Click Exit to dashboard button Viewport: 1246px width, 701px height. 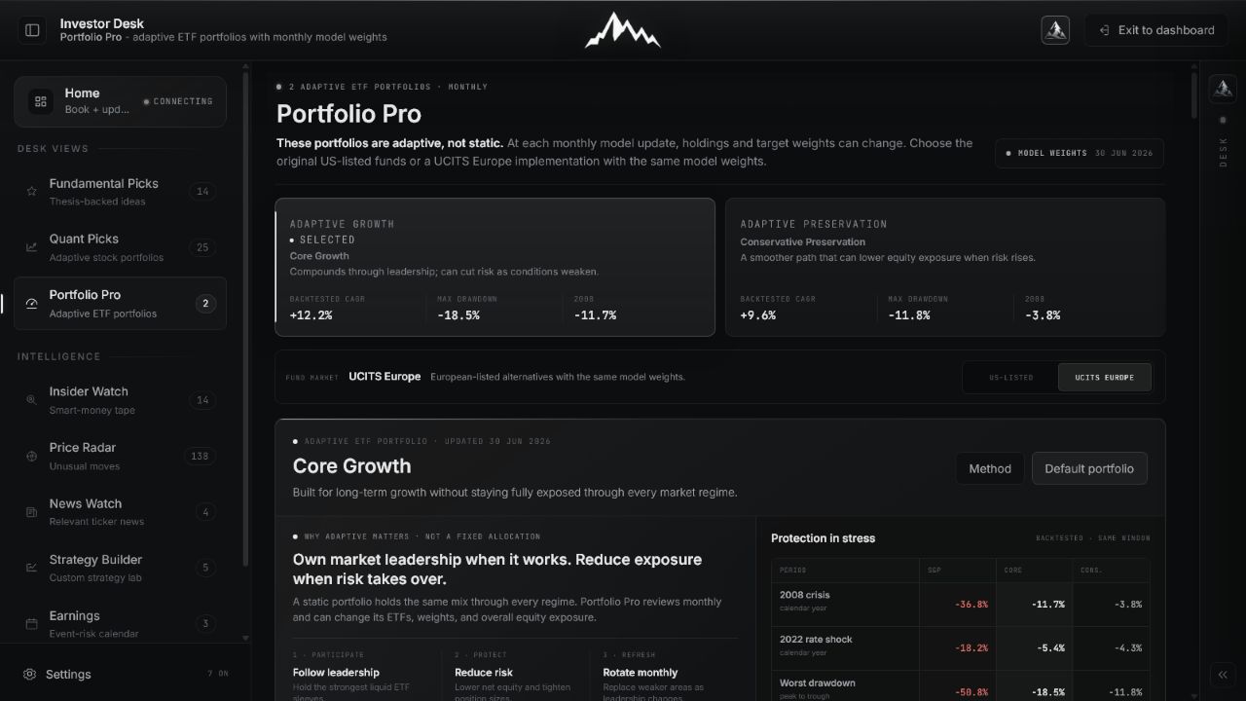[1156, 30]
